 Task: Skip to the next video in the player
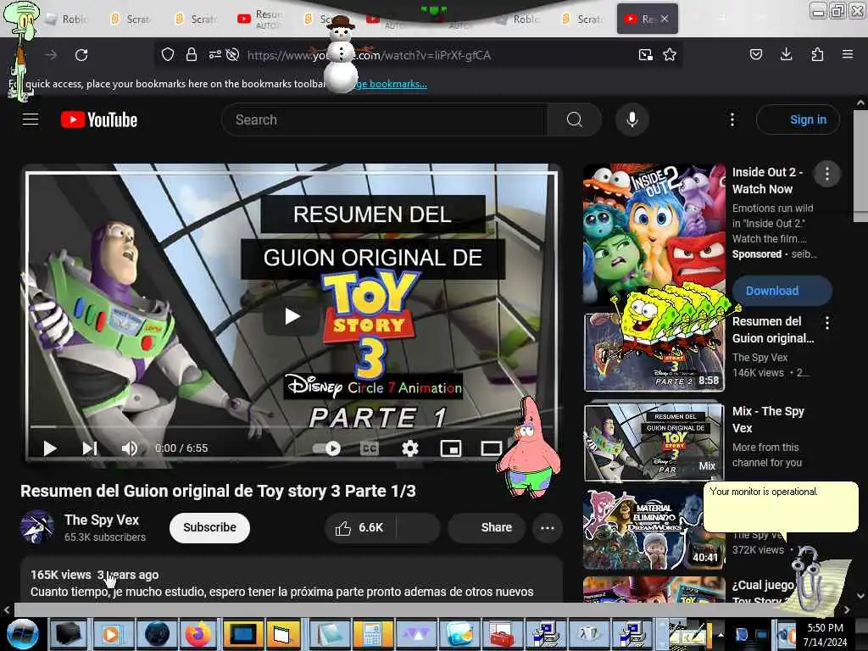(90, 448)
